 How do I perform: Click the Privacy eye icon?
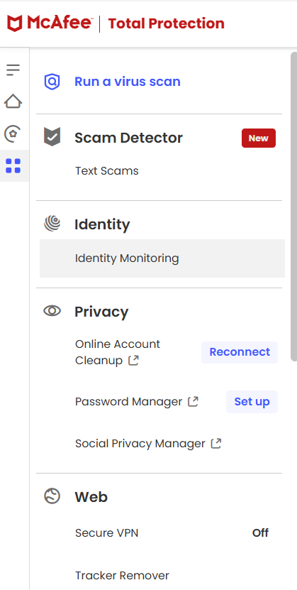click(52, 311)
